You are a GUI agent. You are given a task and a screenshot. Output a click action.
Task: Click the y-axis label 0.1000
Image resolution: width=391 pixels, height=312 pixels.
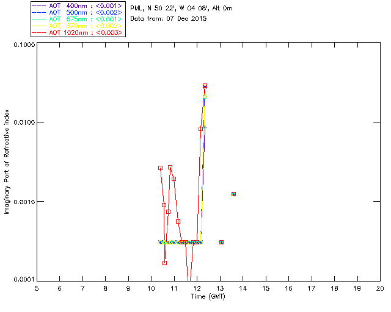[24, 44]
